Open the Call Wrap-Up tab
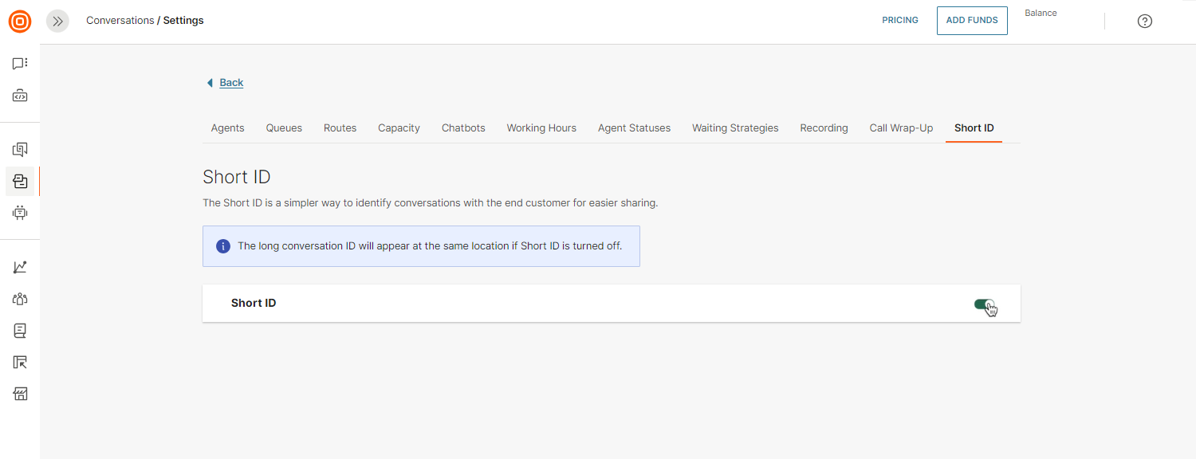Screen dimensions: 1196x459 pos(901,127)
